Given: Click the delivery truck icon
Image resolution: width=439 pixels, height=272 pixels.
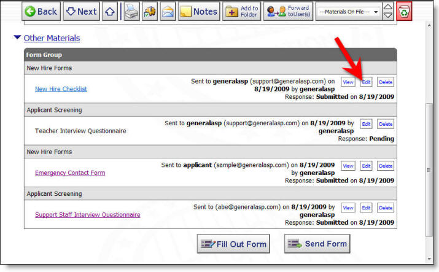Looking at the screenshot, I should coord(149,11).
